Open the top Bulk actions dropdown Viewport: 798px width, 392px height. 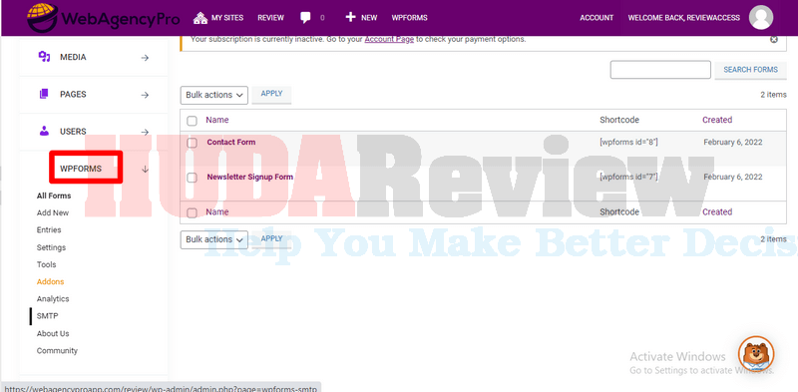click(x=214, y=95)
